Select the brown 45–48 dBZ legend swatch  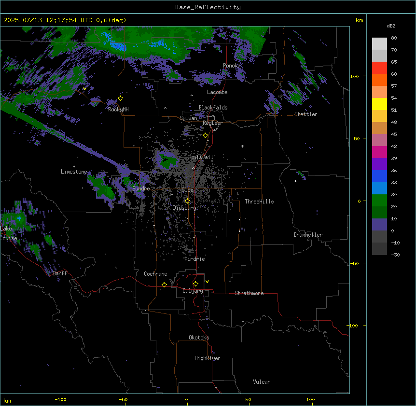(x=379, y=128)
